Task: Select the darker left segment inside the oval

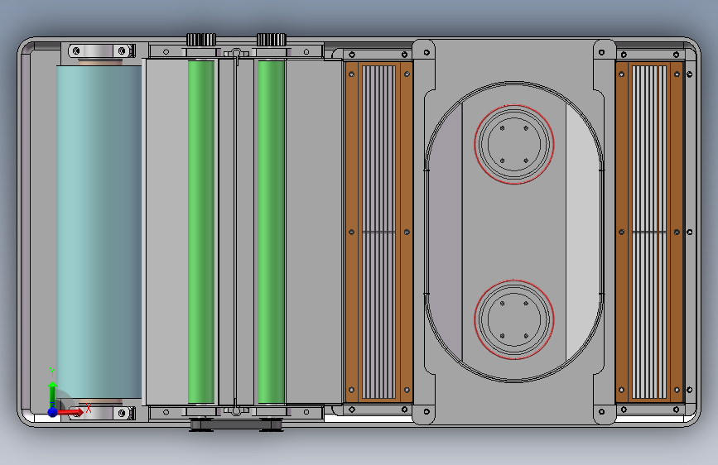Action: coord(445,232)
